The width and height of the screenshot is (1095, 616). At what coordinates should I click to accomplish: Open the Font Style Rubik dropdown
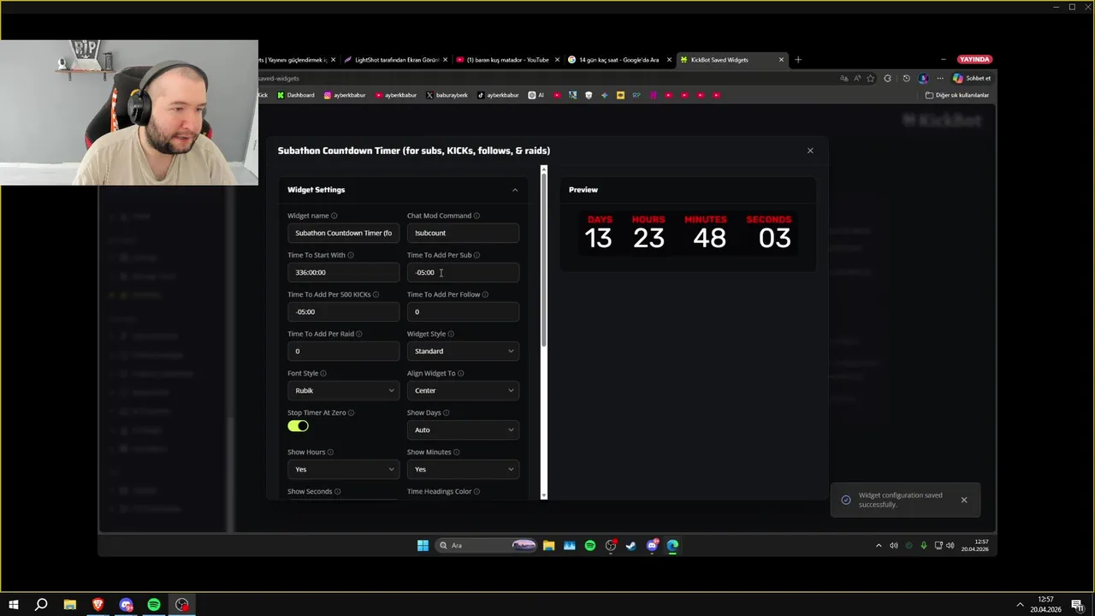pyautogui.click(x=343, y=390)
